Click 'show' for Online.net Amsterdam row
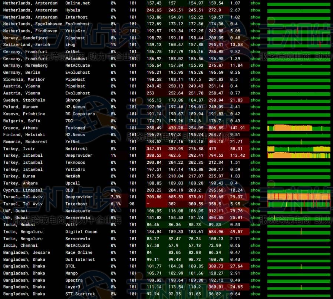Viewport: 333px width, 299px height. coord(255,3)
